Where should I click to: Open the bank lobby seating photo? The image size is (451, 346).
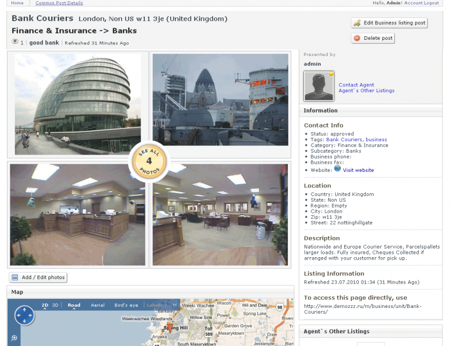(x=220, y=215)
